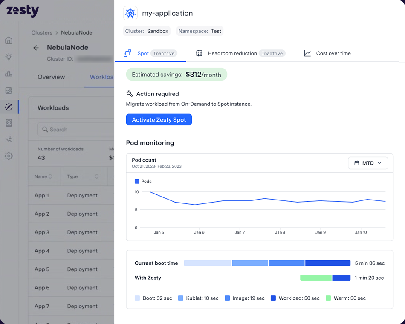The height and width of the screenshot is (324, 405).
Task: Click the Spot tab overlapping-squares icon
Action: [x=127, y=53]
